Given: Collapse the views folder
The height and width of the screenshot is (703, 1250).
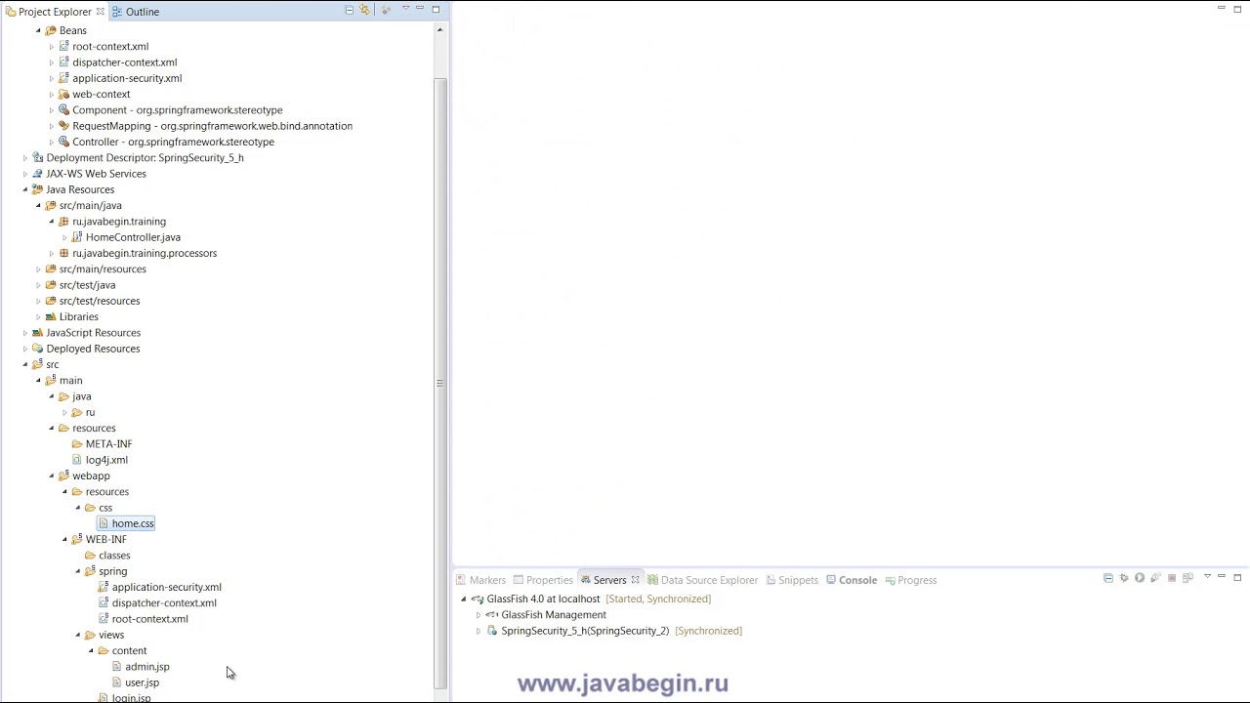Looking at the screenshot, I should click(x=78, y=636).
